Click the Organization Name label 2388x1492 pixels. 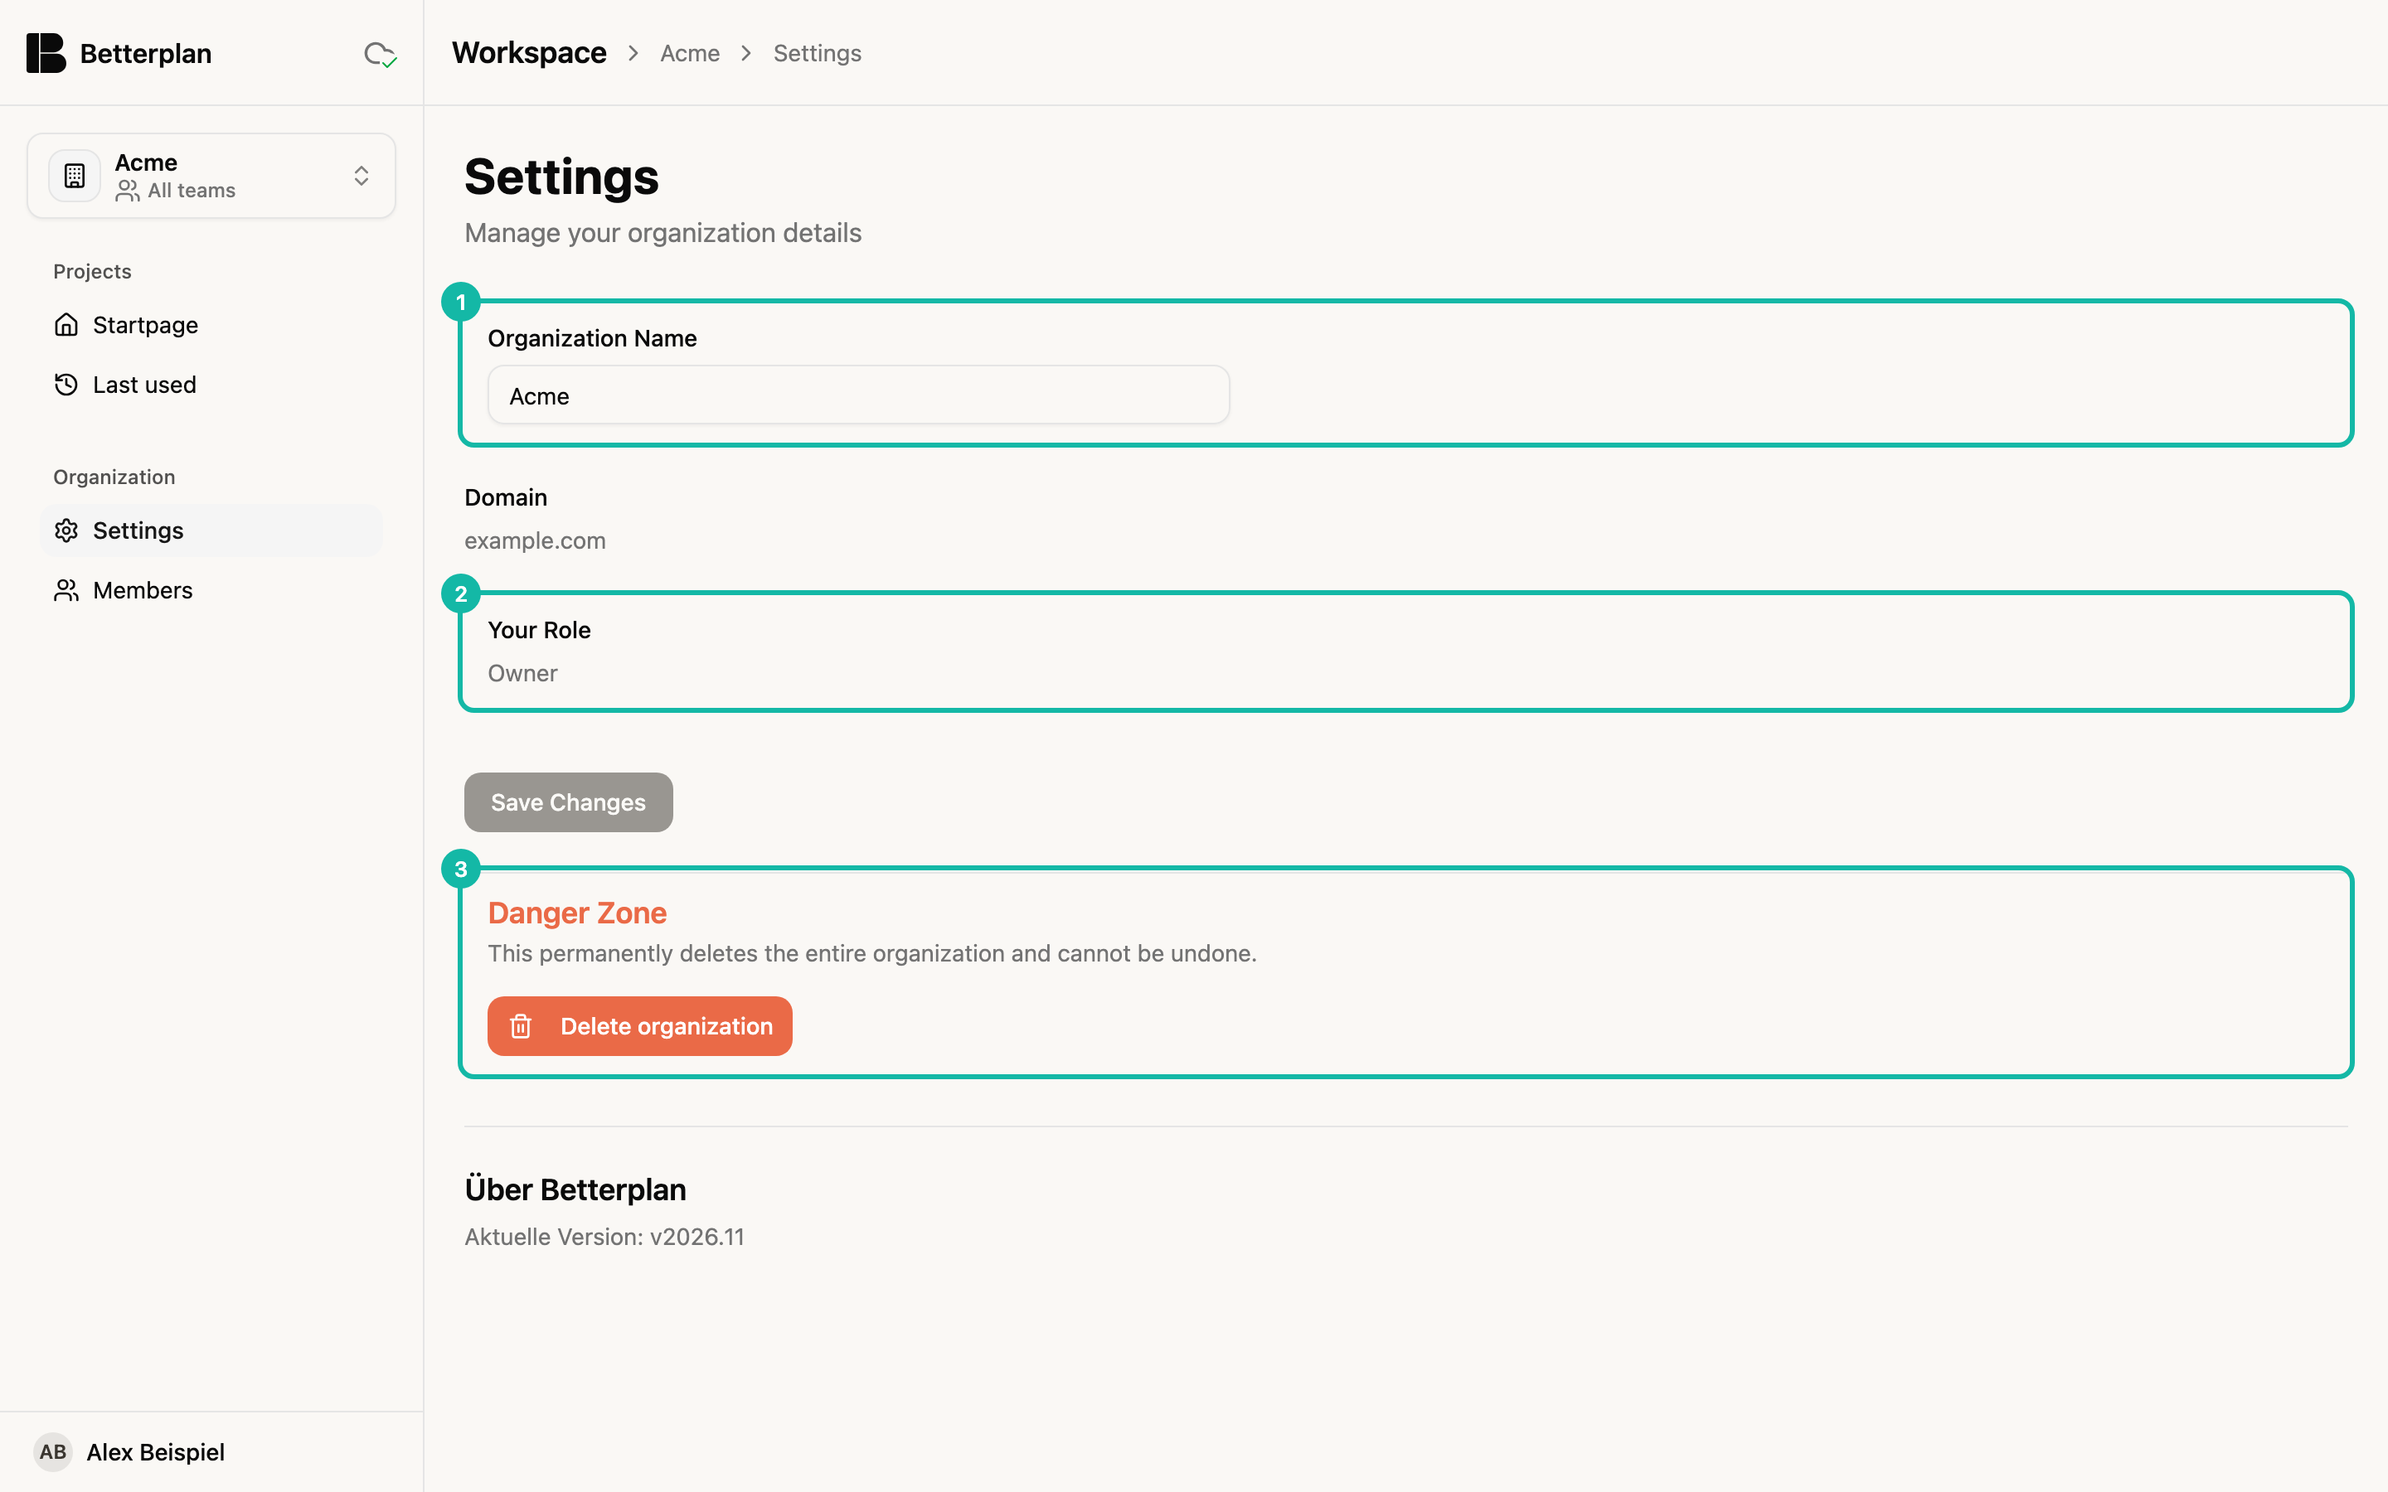point(592,338)
